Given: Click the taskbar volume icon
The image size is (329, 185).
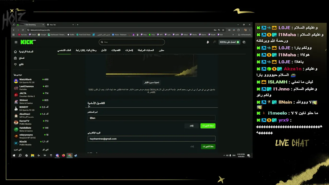Looking at the screenshot, I should (227, 155).
